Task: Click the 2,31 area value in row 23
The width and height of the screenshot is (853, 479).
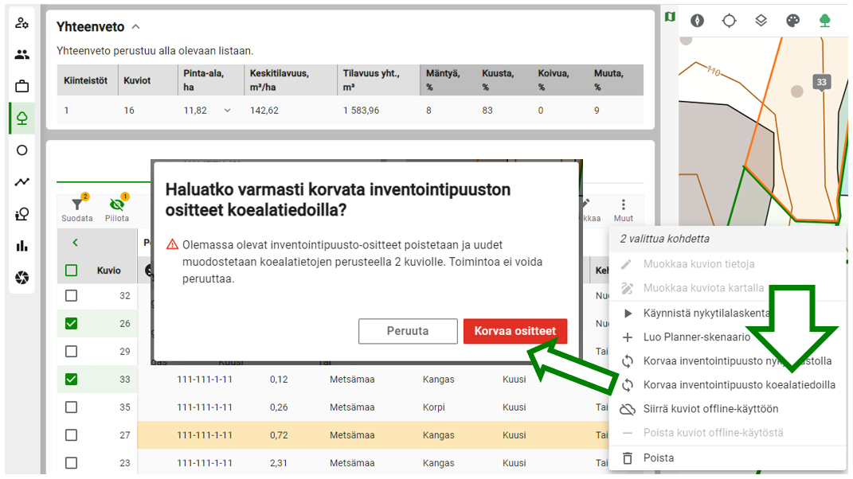Action: [279, 463]
